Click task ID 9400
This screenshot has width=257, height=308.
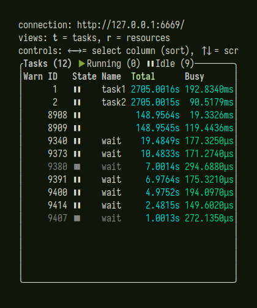pyautogui.click(x=58, y=193)
